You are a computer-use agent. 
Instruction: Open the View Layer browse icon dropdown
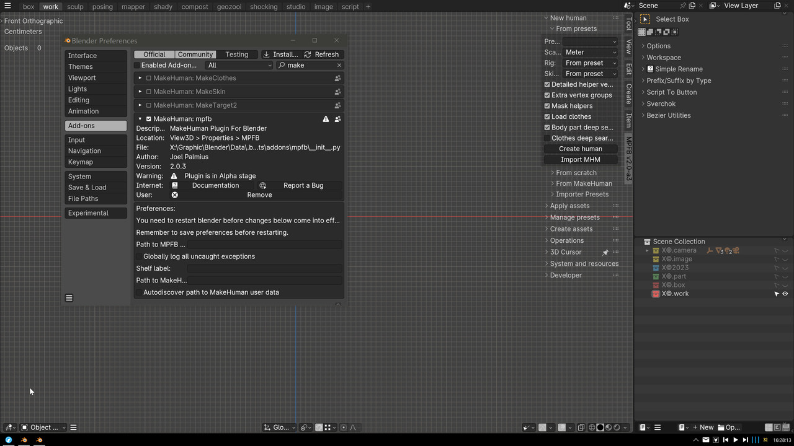[714, 6]
